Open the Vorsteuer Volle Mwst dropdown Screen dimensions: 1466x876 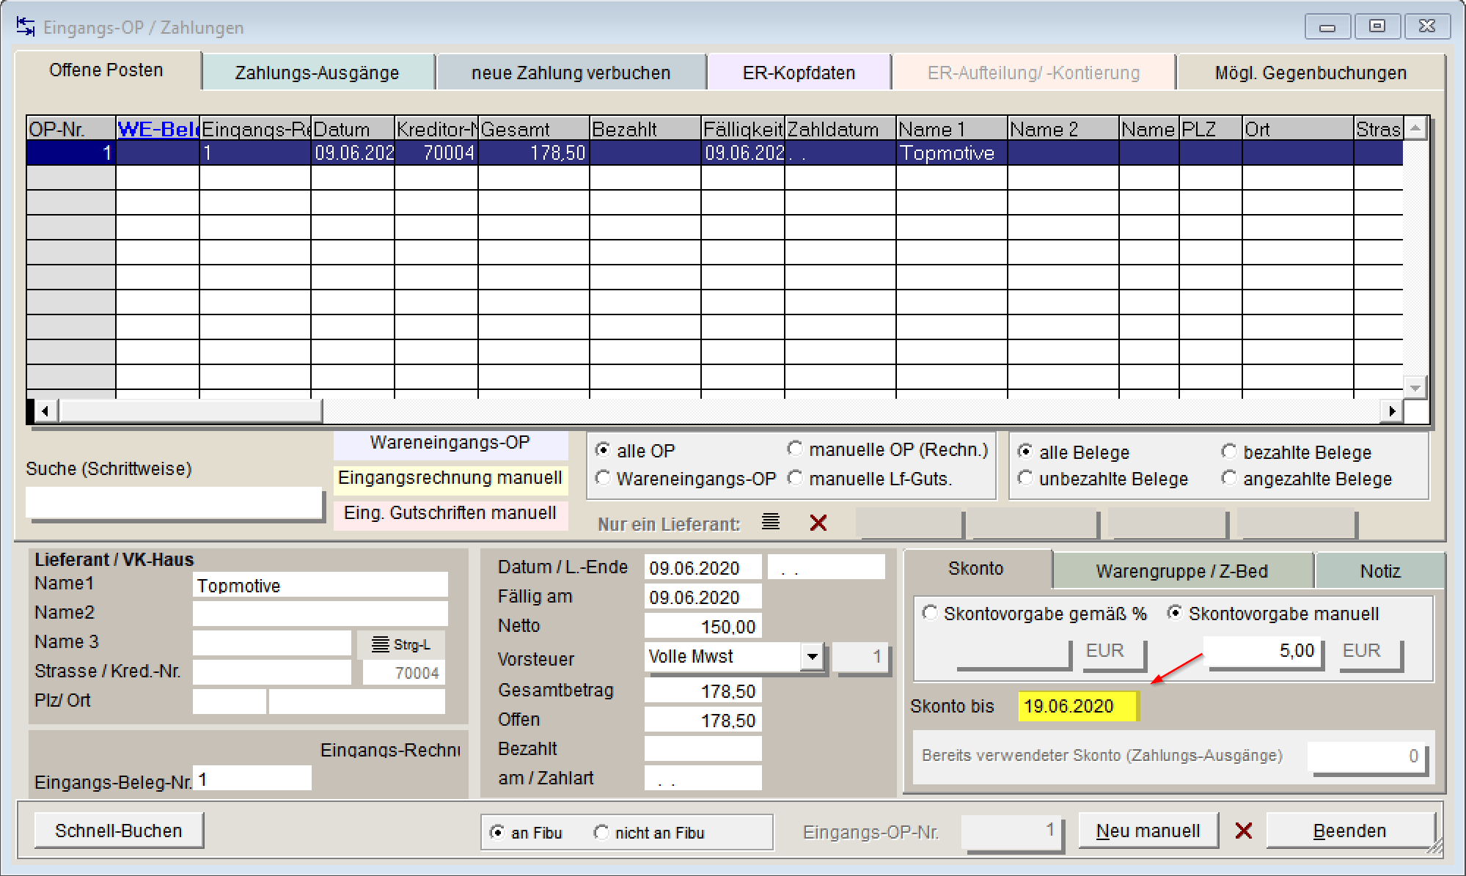[812, 656]
